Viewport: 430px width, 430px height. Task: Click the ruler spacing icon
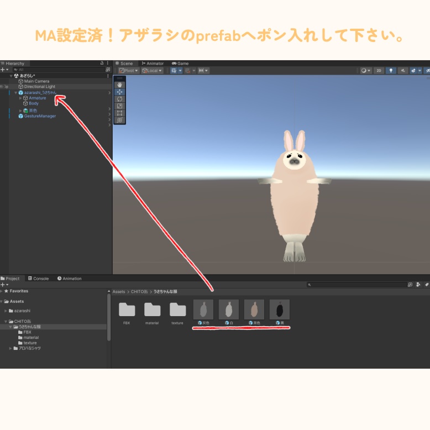pos(201,71)
